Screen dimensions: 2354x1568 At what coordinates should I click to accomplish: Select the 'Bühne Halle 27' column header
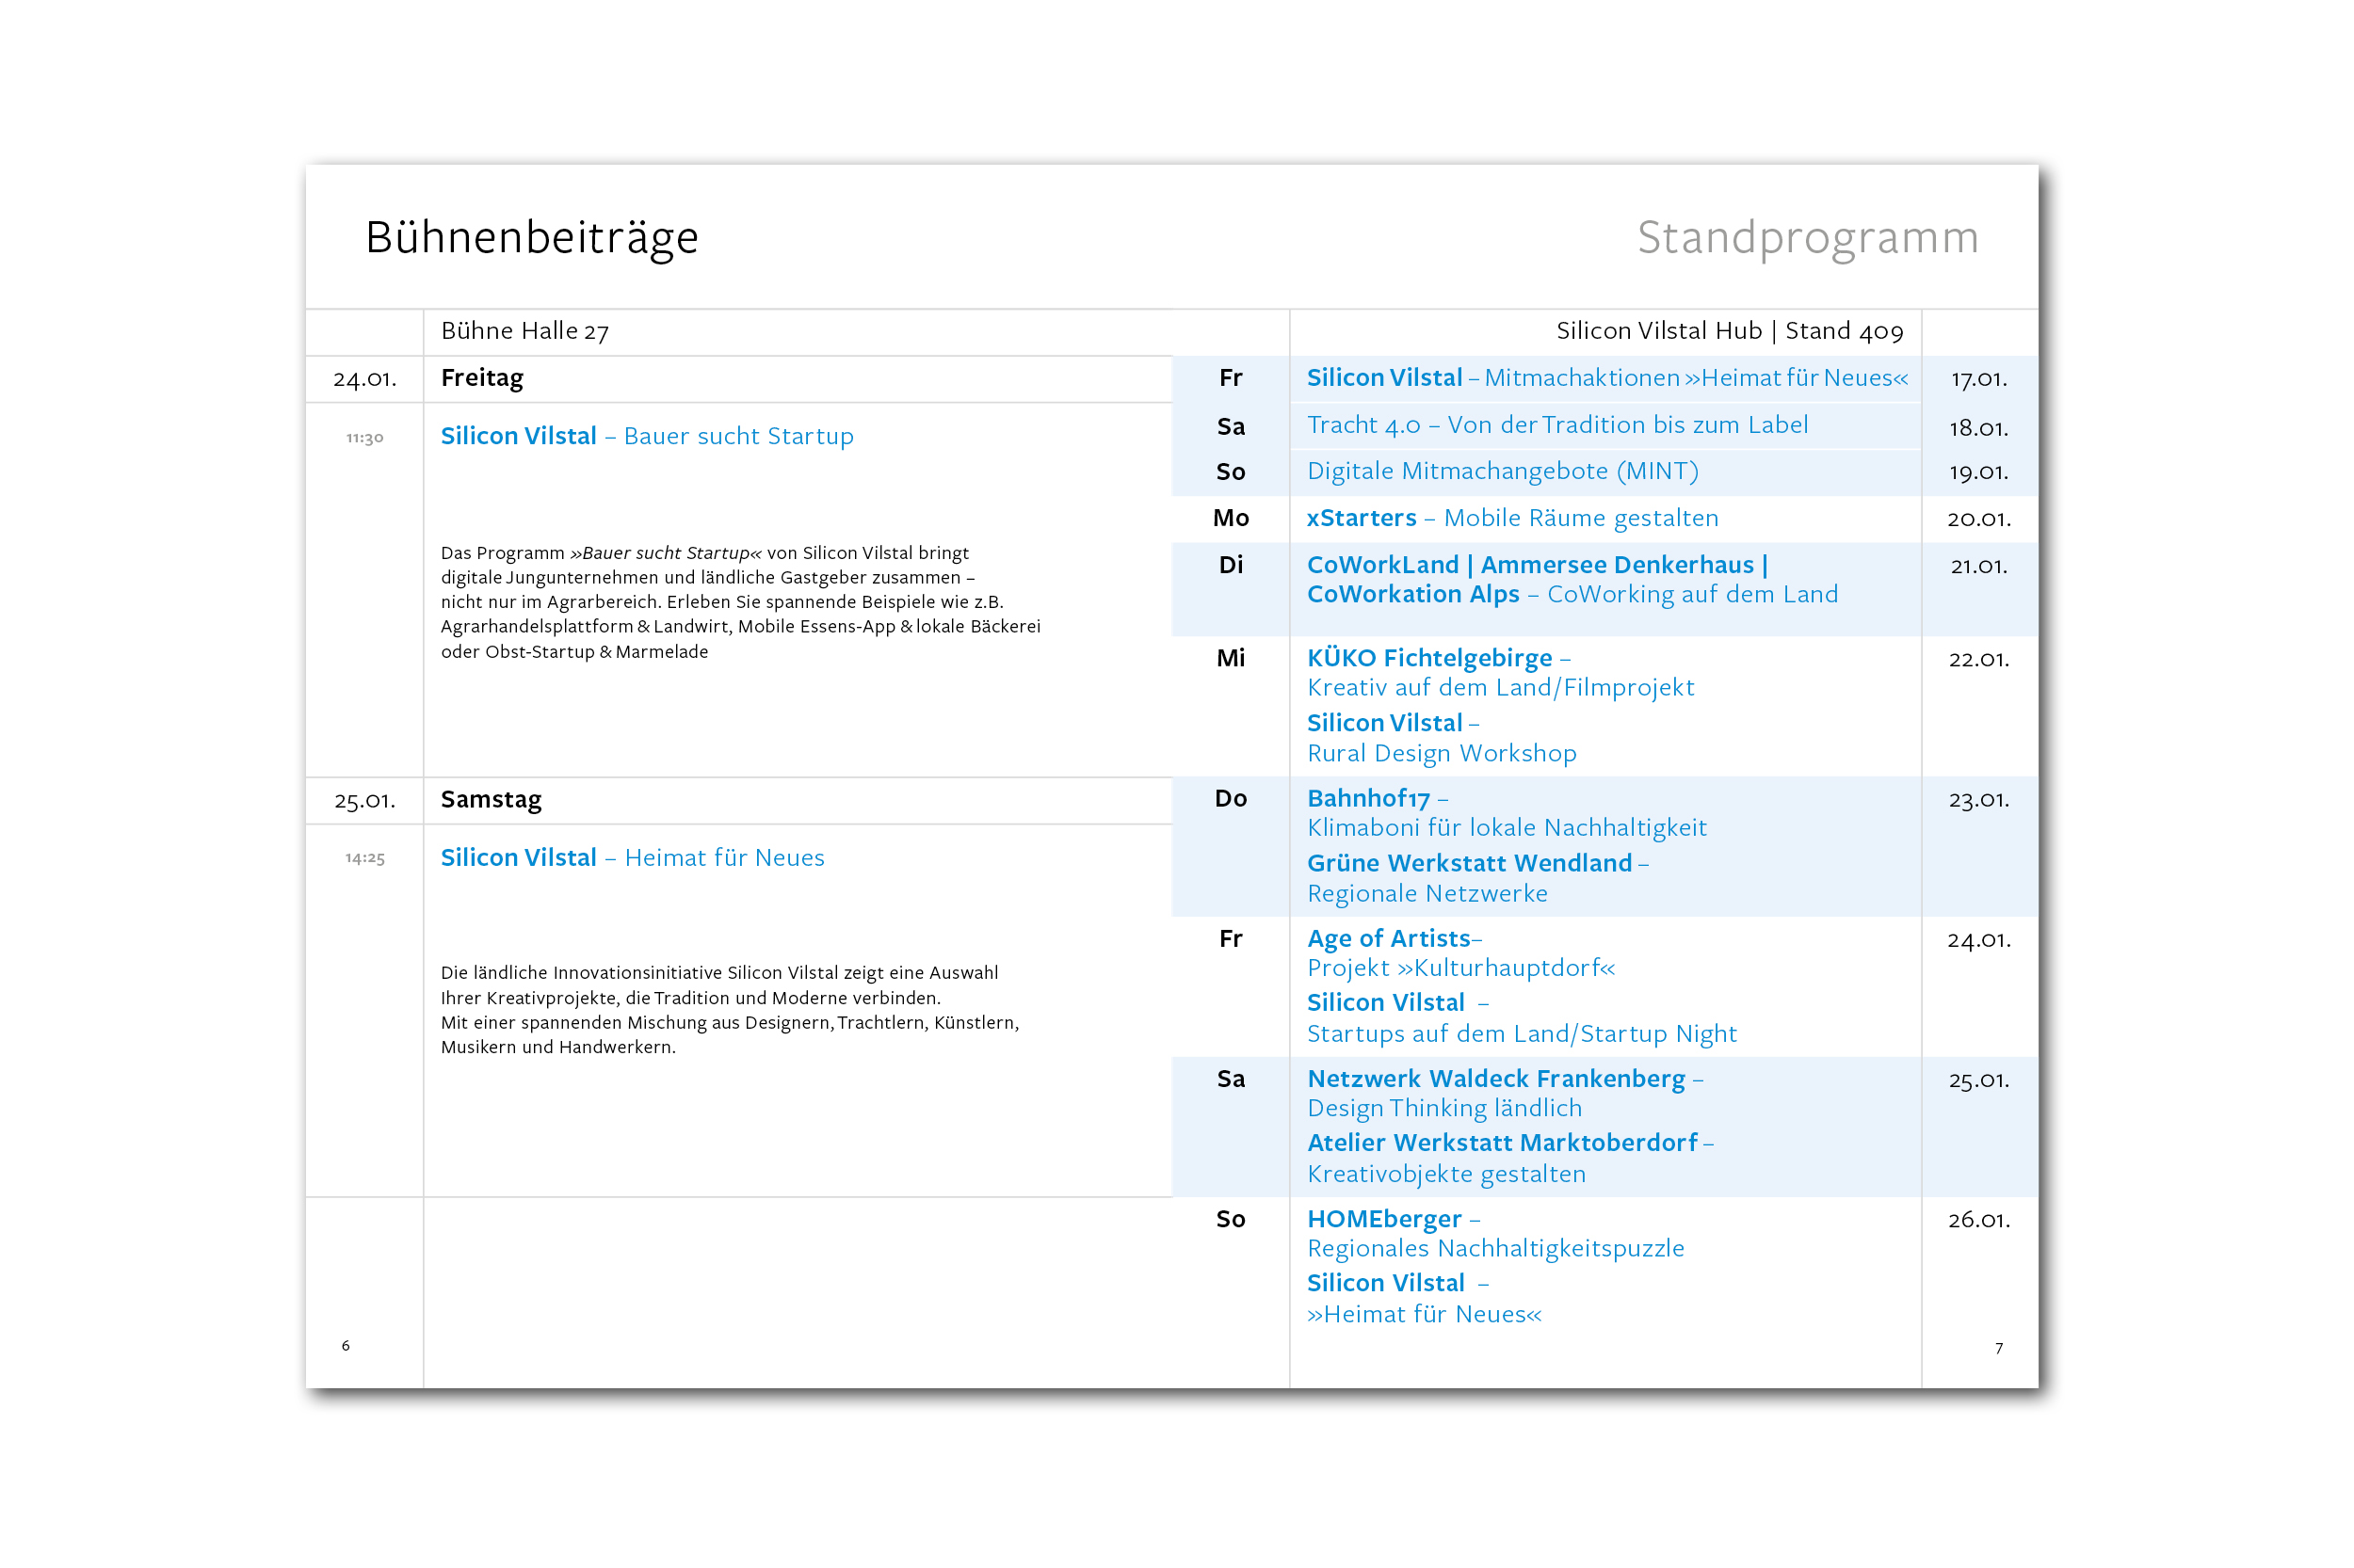coord(524,331)
